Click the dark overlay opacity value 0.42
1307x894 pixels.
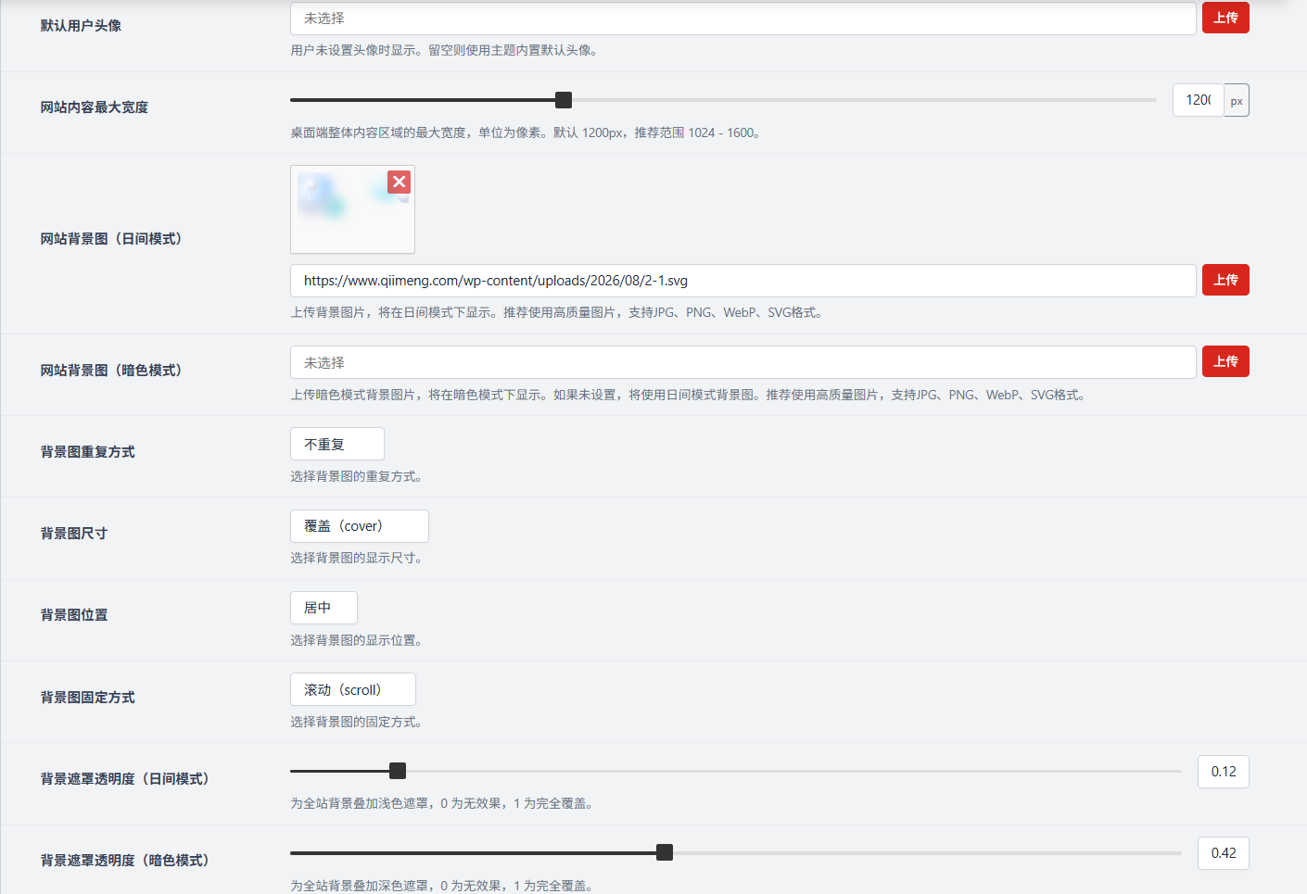pos(1224,853)
